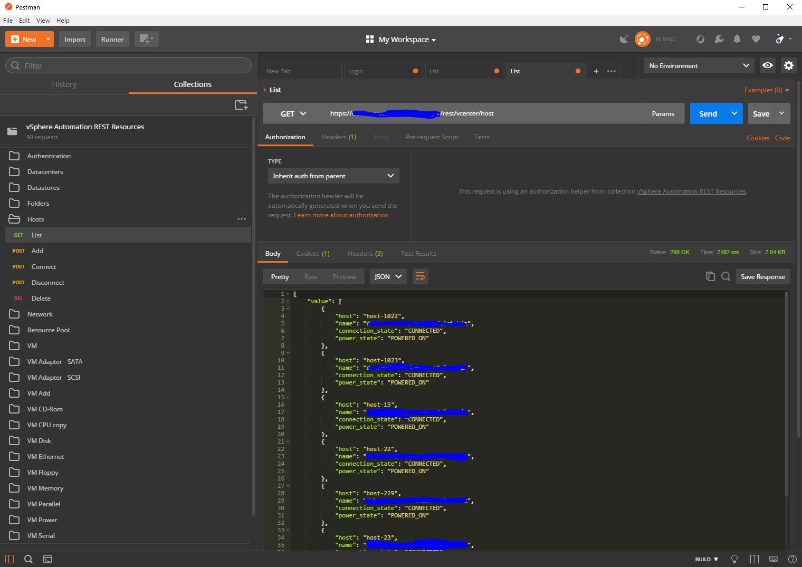Open Postman's capture requests satellite icon
Screen dimensions: 802x567
[x=624, y=39]
